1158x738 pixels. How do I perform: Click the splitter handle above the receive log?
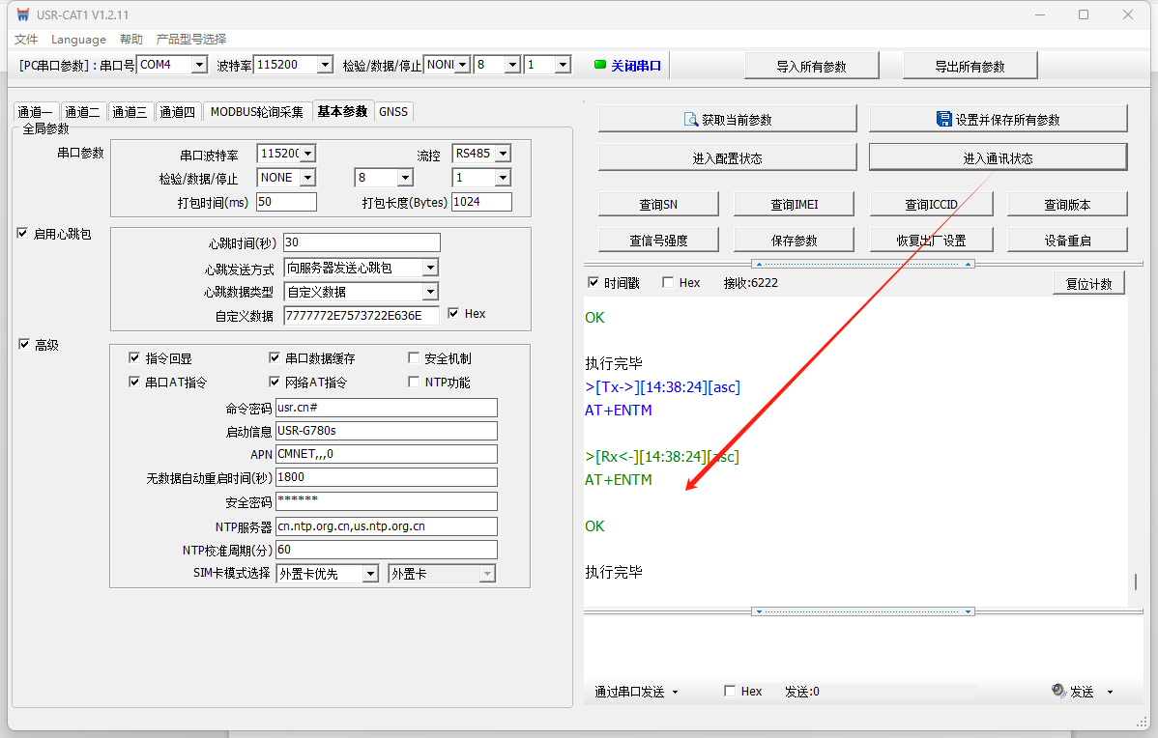point(862,264)
